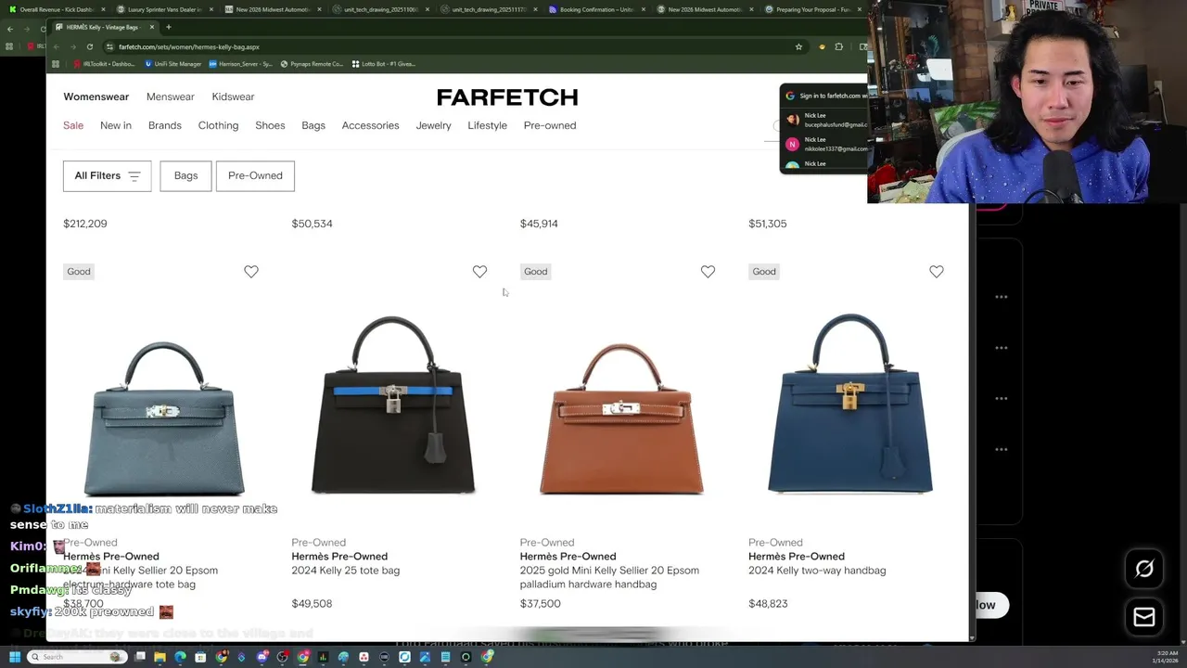
Task: View the blue Kelly two-way handbag image
Action: point(850,404)
